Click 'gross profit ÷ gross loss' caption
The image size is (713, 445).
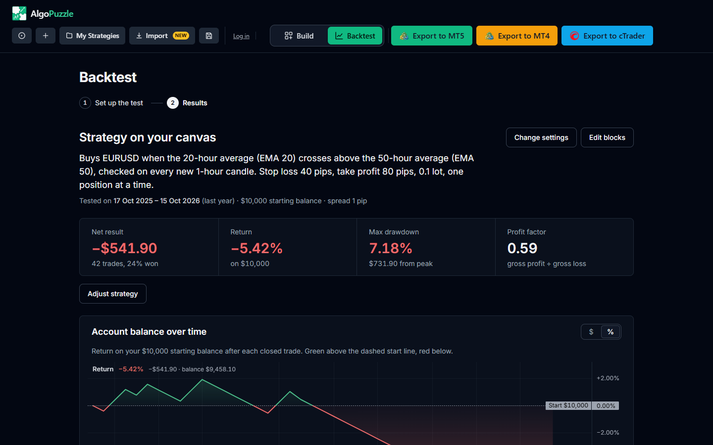click(x=547, y=264)
